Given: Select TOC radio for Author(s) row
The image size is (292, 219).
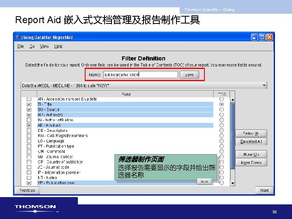Looking at the screenshot, I should [x=221, y=114].
